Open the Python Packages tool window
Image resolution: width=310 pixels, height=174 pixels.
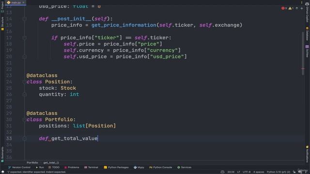116,167
